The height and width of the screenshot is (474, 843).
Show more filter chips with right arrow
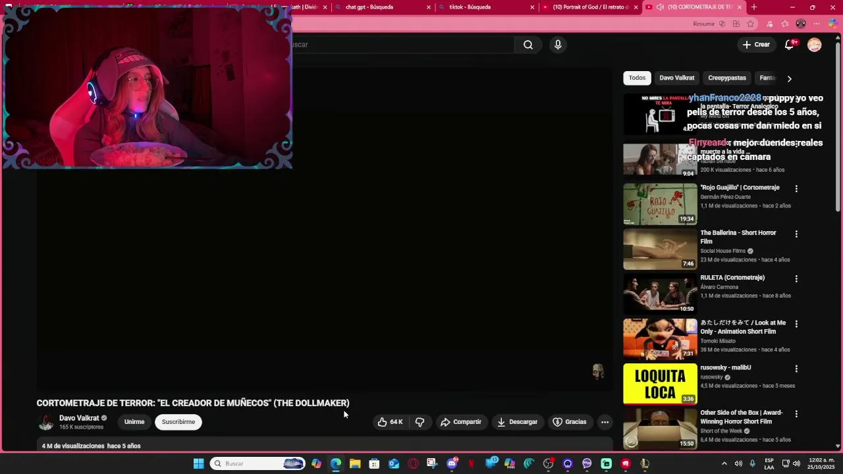point(789,78)
